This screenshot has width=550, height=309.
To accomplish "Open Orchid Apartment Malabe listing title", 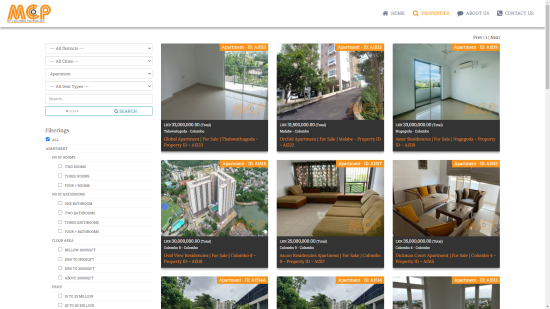I will pyautogui.click(x=330, y=142).
